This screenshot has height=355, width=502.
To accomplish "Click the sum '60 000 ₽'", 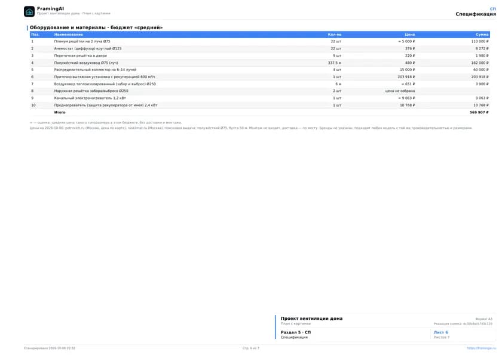I will point(481,70).
